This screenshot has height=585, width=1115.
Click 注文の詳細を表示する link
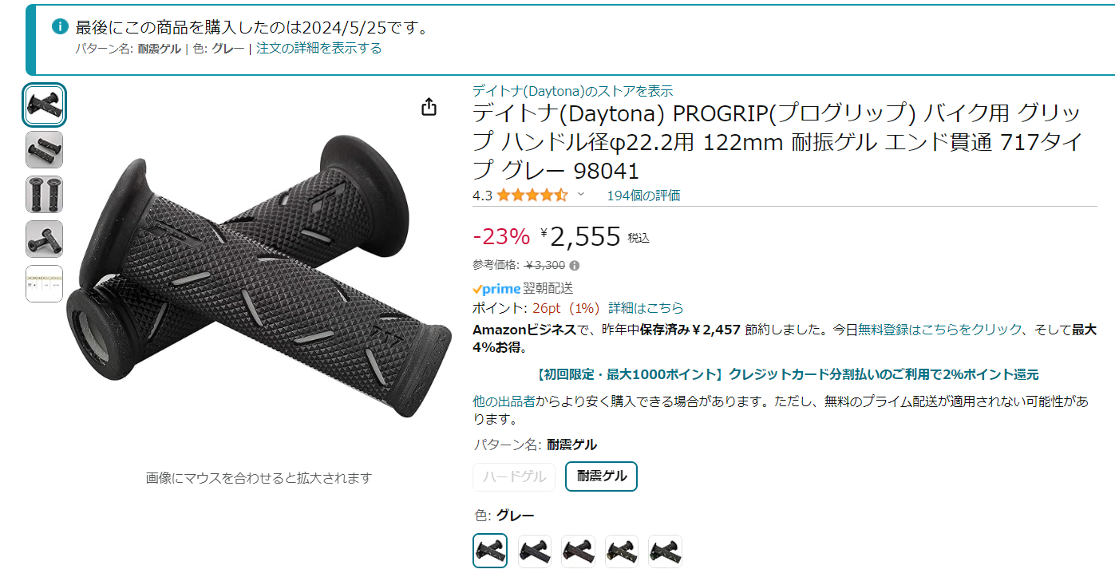[x=318, y=48]
